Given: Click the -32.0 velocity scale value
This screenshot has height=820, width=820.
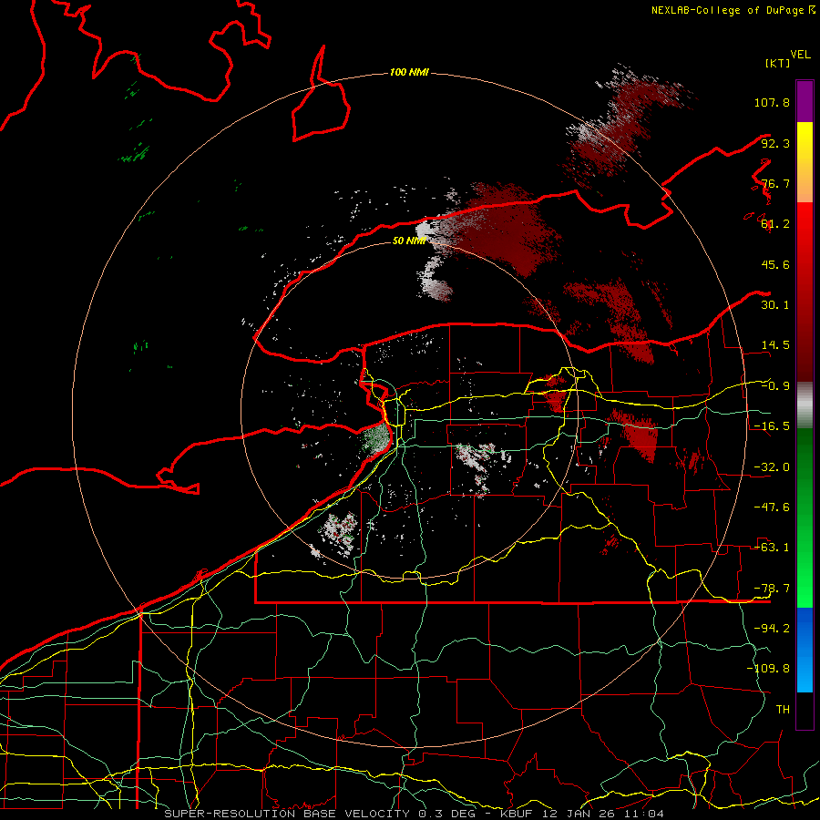Looking at the screenshot, I should (x=772, y=467).
